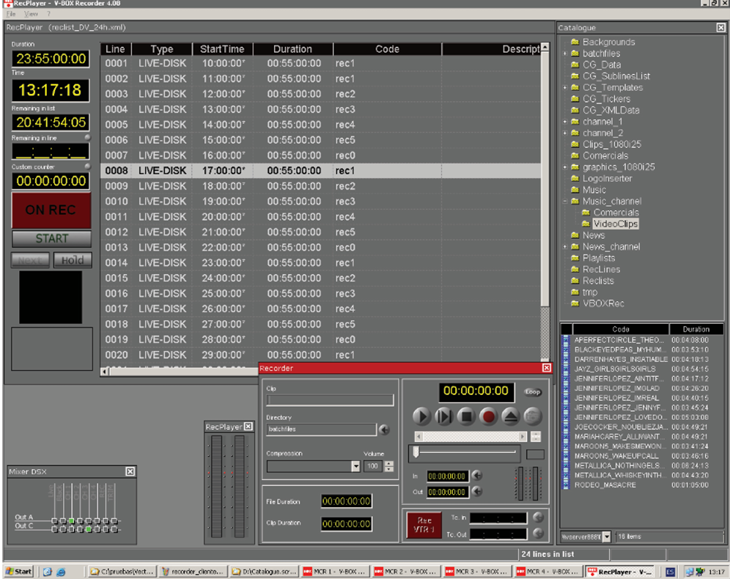Click the Code column header in reclist

pos(387,49)
